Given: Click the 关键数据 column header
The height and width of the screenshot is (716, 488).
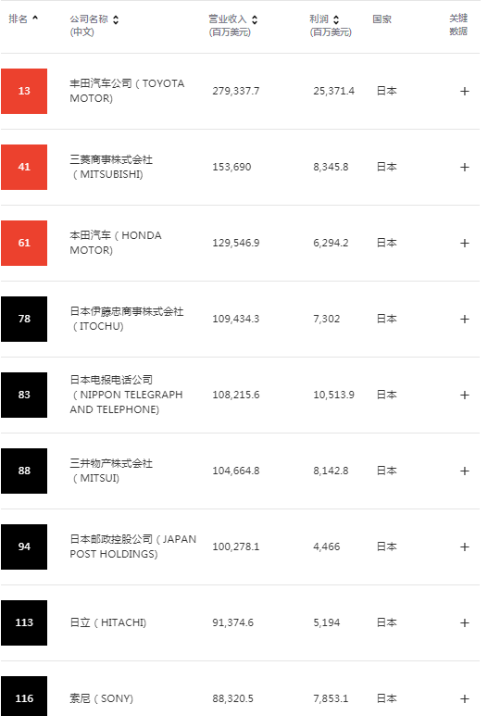Looking at the screenshot, I should point(458,25).
